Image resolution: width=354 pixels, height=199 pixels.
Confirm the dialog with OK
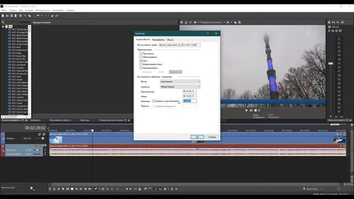[x=197, y=137]
